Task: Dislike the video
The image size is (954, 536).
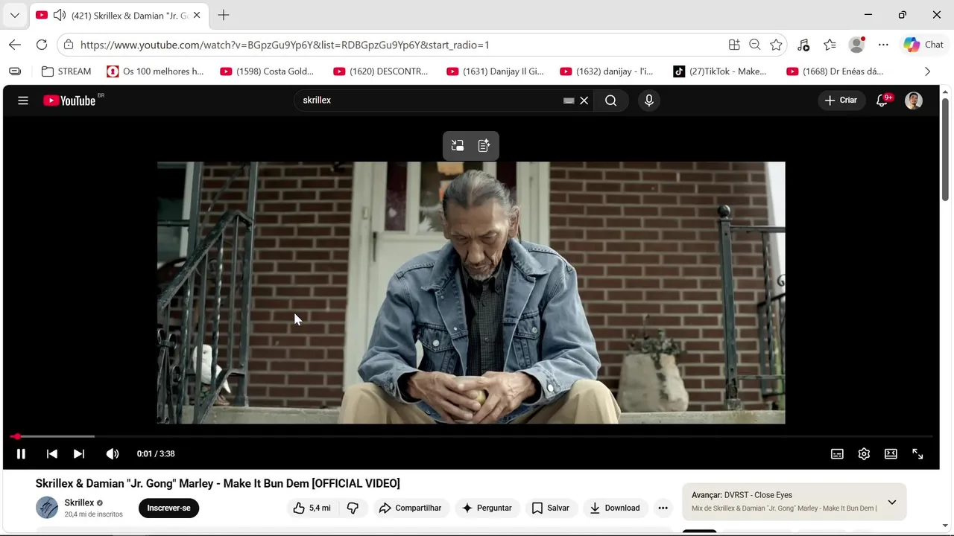Action: [x=353, y=508]
